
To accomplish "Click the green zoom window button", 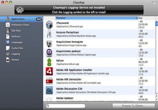I will (11, 2).
